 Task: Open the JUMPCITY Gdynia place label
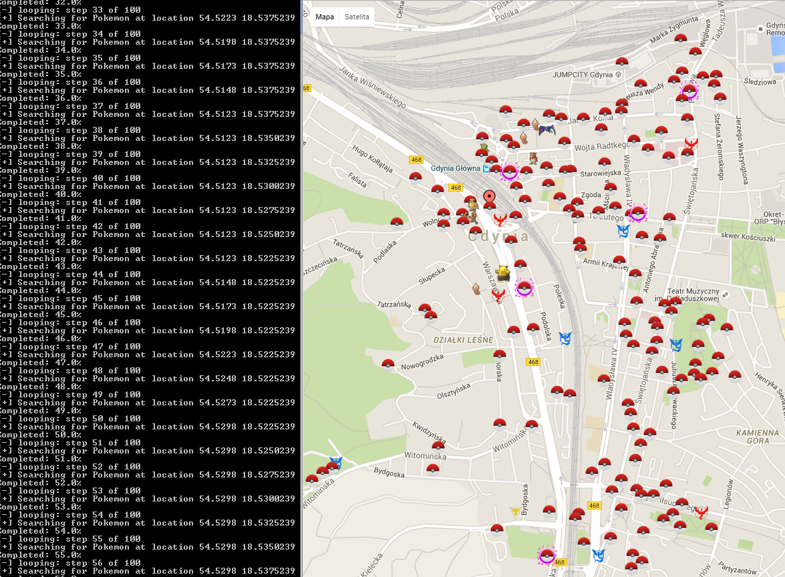(583, 75)
